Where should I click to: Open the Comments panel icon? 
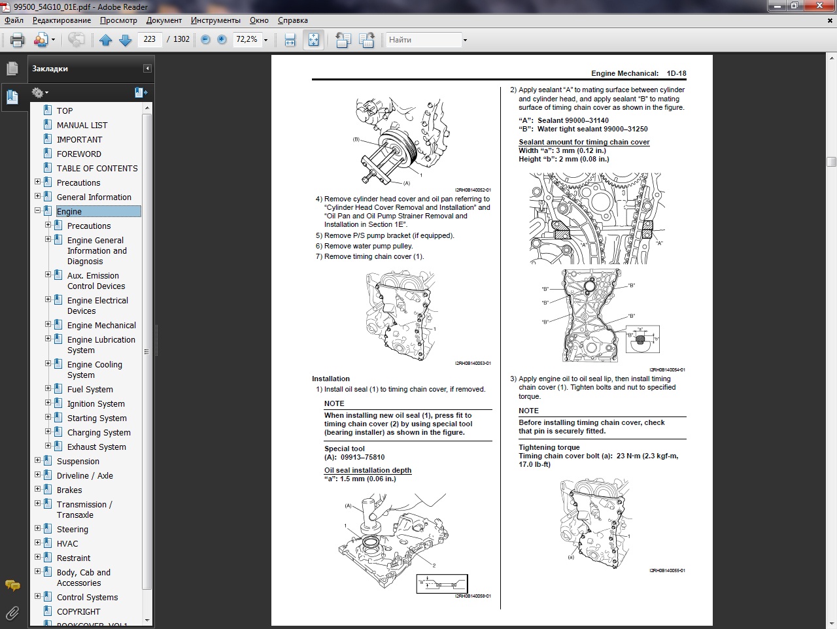tap(12, 585)
